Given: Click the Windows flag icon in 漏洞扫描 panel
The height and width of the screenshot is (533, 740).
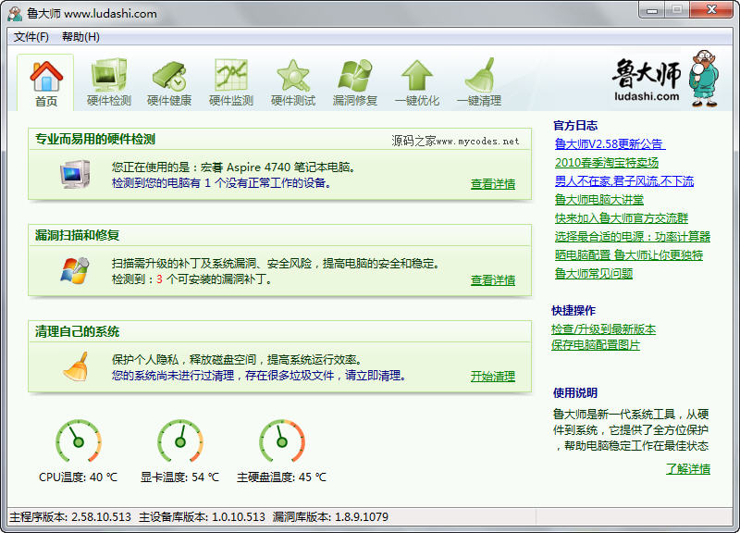Looking at the screenshot, I should click(x=75, y=270).
